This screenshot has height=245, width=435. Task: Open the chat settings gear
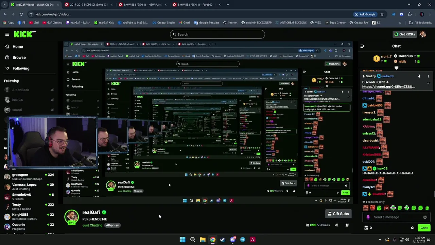412,228
